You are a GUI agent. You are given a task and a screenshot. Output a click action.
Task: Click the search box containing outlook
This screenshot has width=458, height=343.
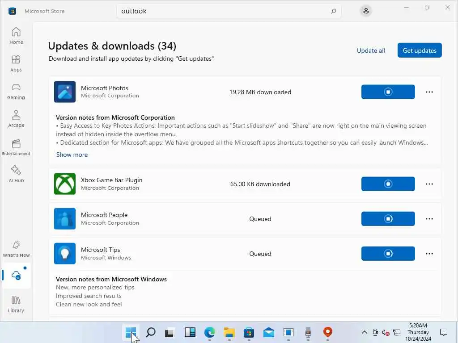tap(229, 11)
